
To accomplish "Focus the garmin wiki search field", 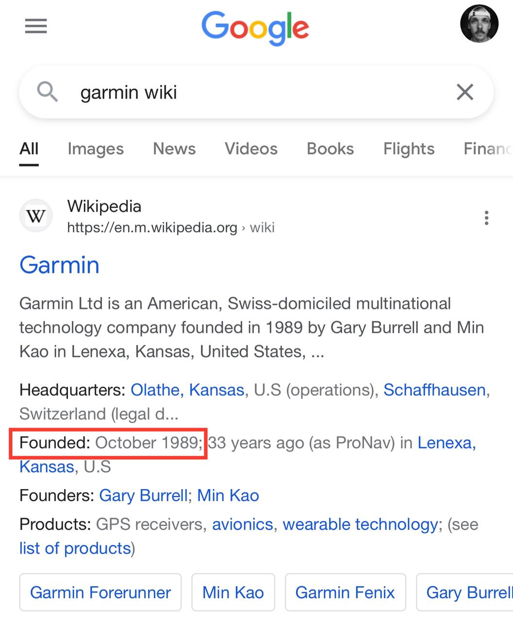I will (256, 92).
